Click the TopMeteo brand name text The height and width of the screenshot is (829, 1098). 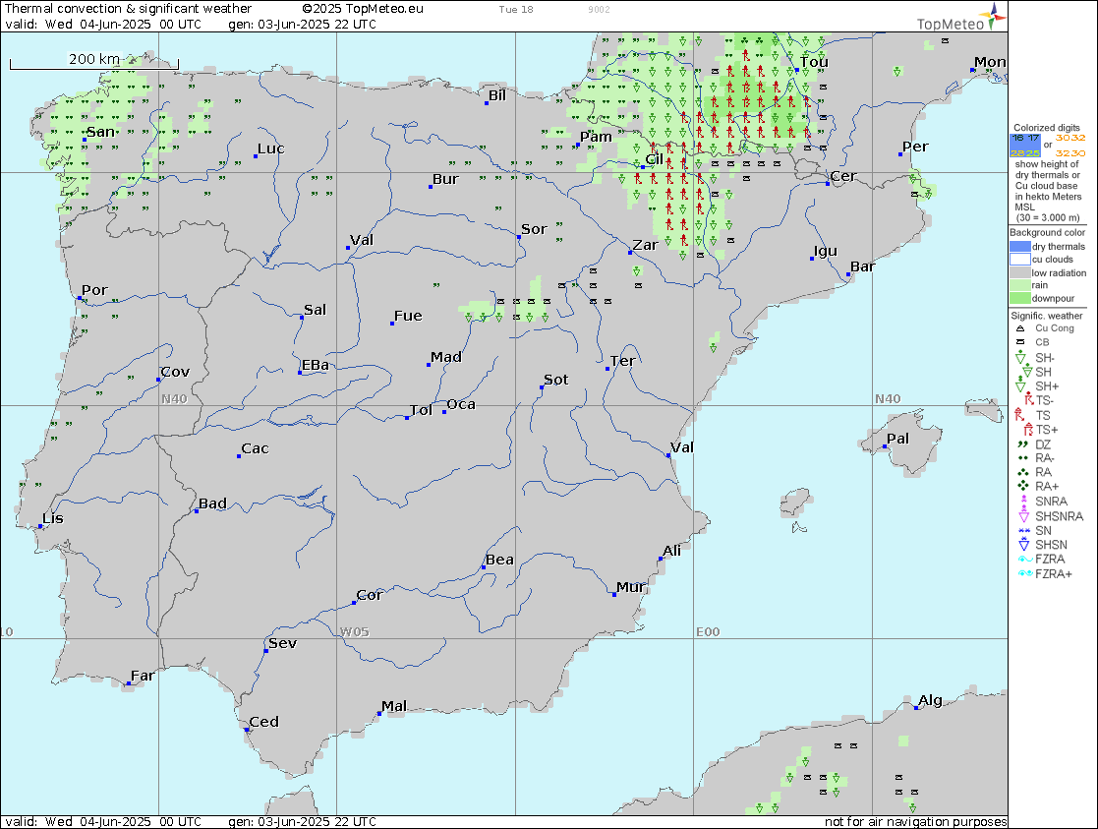[x=951, y=24]
